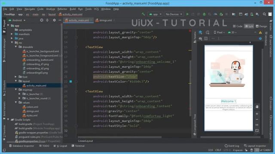Open the Refactor menu

[x=62, y=9]
